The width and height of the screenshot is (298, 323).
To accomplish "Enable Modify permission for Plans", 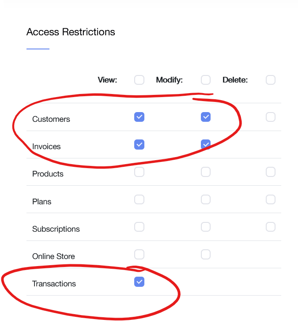I will (x=206, y=199).
